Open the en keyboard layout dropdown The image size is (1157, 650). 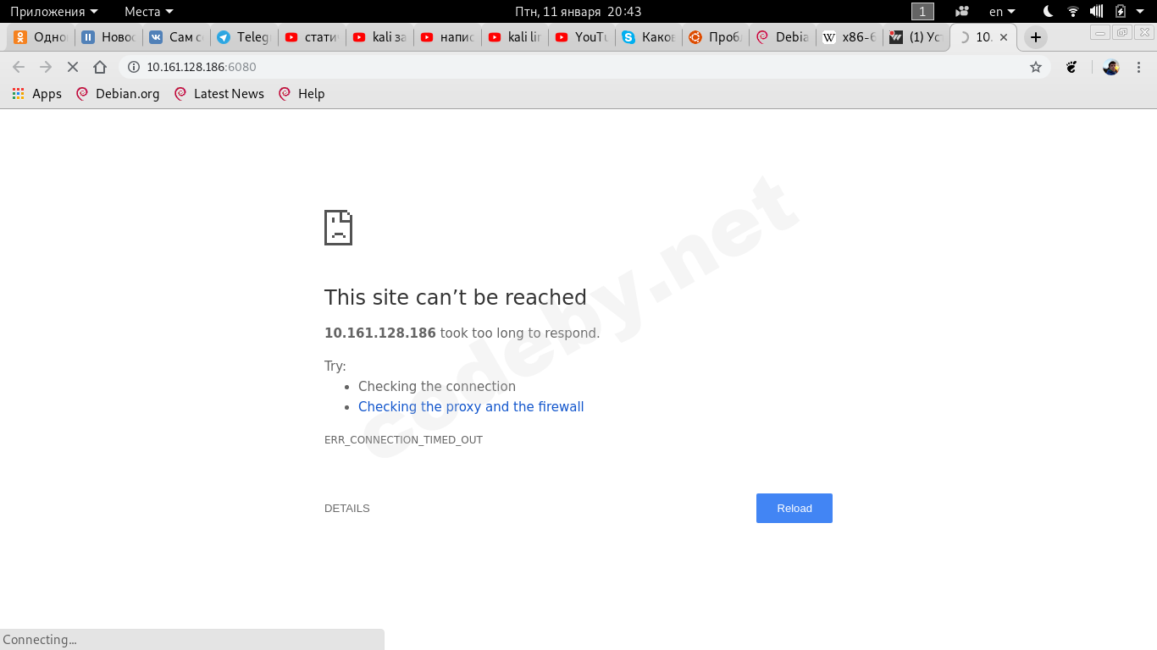pyautogui.click(x=1002, y=11)
